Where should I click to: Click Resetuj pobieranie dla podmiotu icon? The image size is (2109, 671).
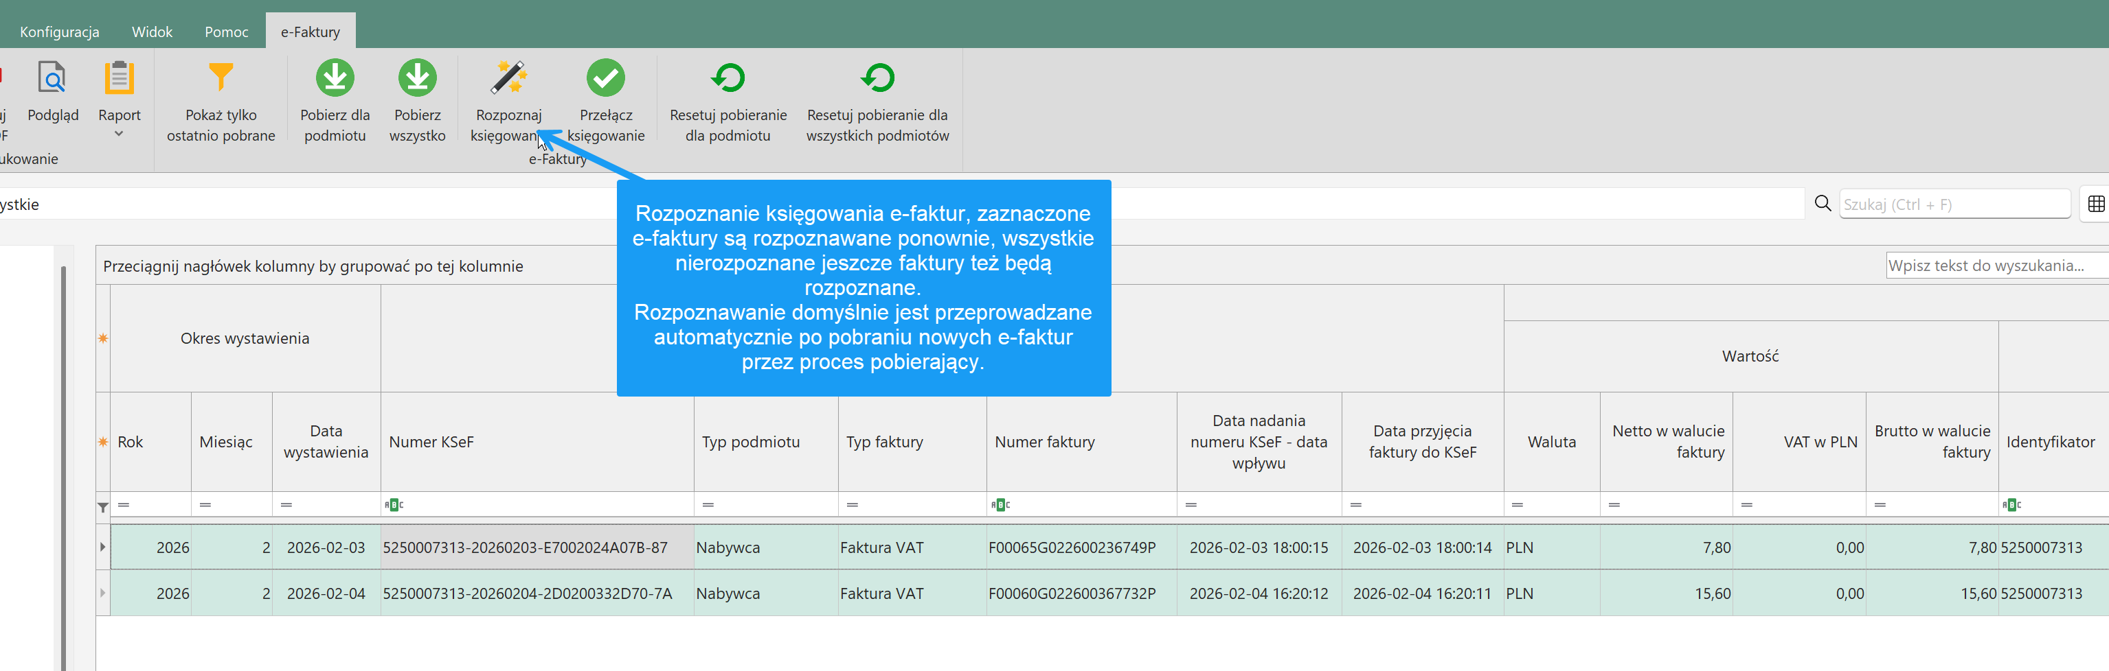tap(727, 80)
